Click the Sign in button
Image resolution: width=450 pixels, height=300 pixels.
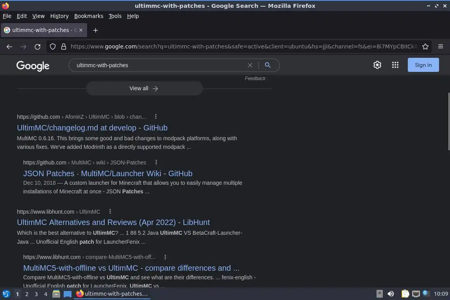click(423, 65)
